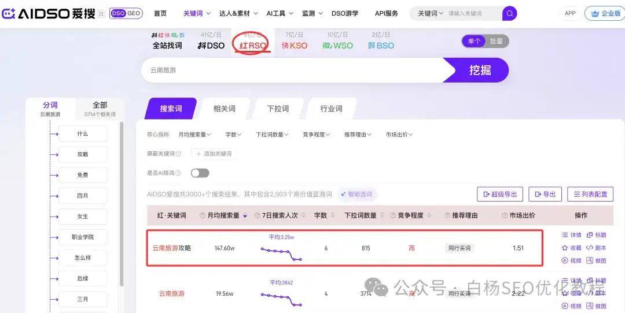Click the DSO GEO badge
This screenshot has height=313, width=625.
coord(126,13)
